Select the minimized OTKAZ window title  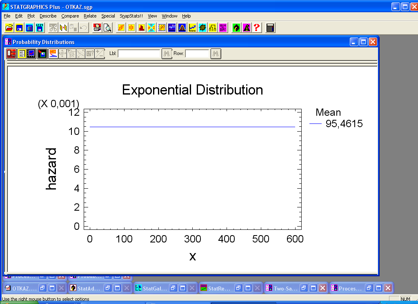[24, 288]
